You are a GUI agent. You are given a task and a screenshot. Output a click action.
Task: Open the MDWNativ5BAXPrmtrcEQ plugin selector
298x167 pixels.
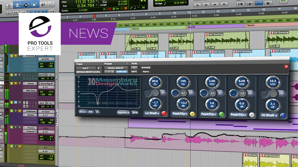88,72
